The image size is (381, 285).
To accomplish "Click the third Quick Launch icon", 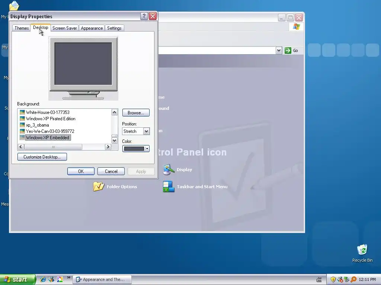I will pyautogui.click(x=60, y=279).
